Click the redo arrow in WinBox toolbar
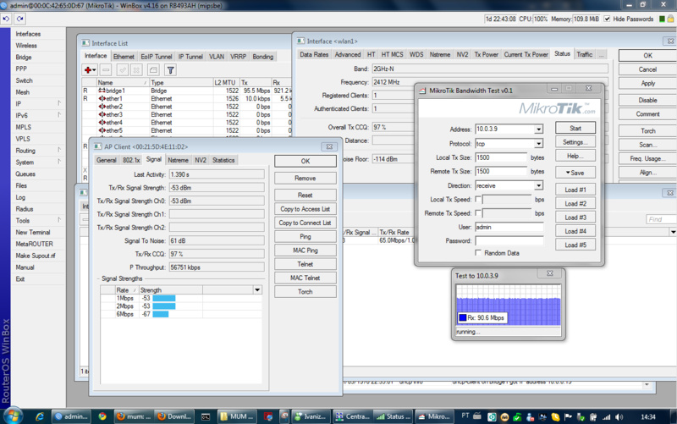The height and width of the screenshot is (424, 677). pos(19,19)
